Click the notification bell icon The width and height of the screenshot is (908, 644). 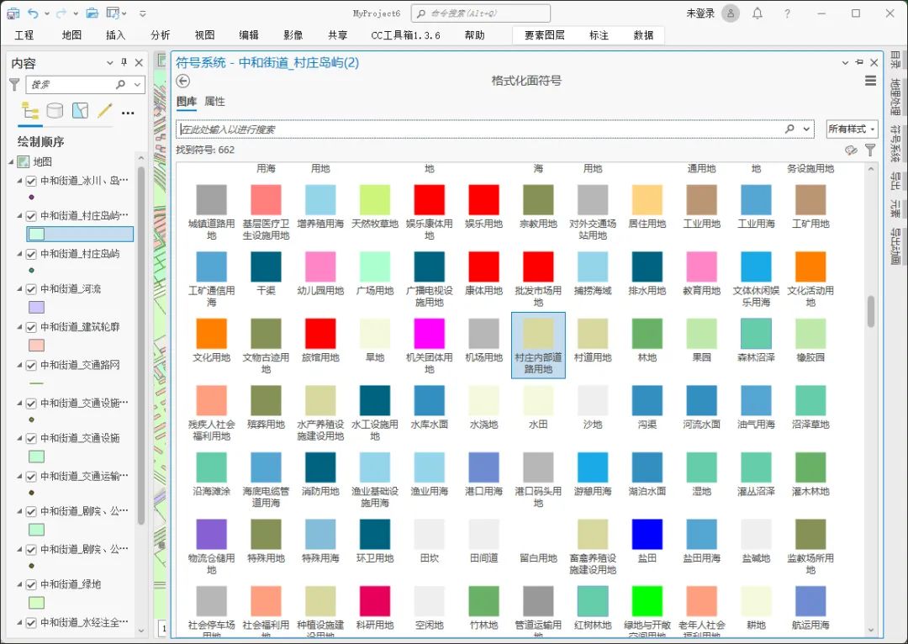[758, 13]
